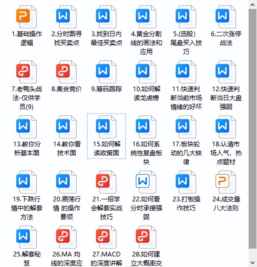257x267 pixels.
Task: Click the icon of 19.下跌行情中的解套方法
Action: coord(26,182)
